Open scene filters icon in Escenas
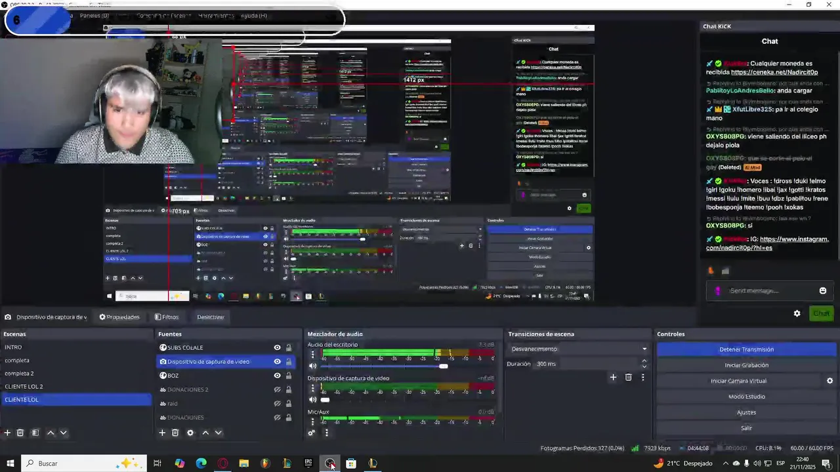The height and width of the screenshot is (472, 840). tap(35, 433)
